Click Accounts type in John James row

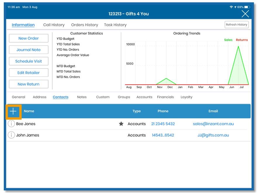[136, 135]
